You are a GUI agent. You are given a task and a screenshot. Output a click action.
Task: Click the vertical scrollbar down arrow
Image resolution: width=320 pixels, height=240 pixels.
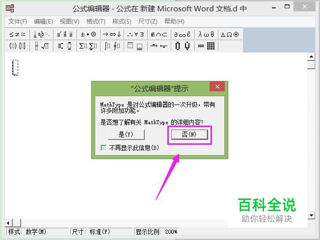(x=311, y=215)
